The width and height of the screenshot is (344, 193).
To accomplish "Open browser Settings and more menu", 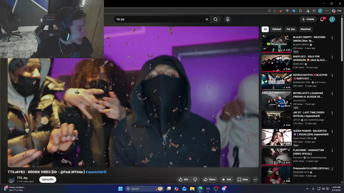I will [327, 11].
